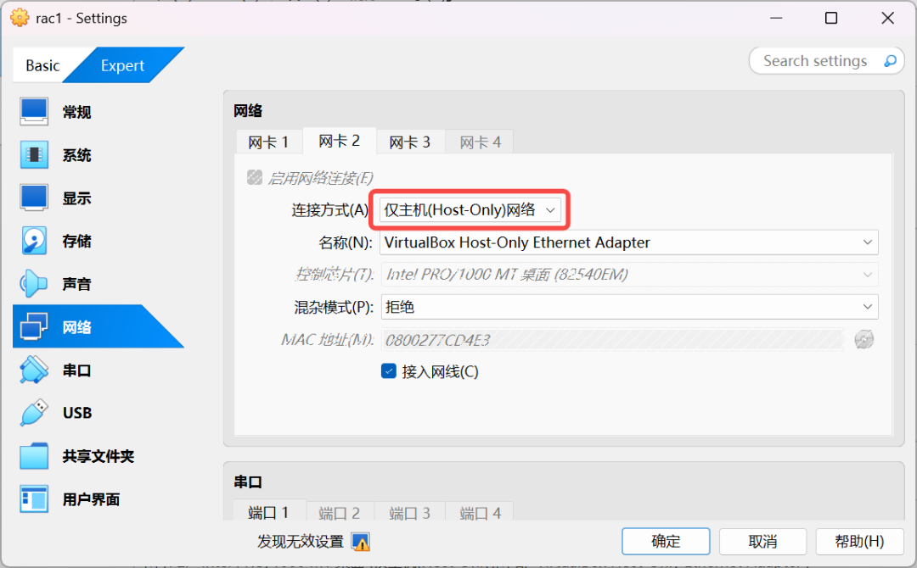917x568 pixels.
Task: Open the 名称(N) adapter name dropdown
Action: pyautogui.click(x=628, y=242)
